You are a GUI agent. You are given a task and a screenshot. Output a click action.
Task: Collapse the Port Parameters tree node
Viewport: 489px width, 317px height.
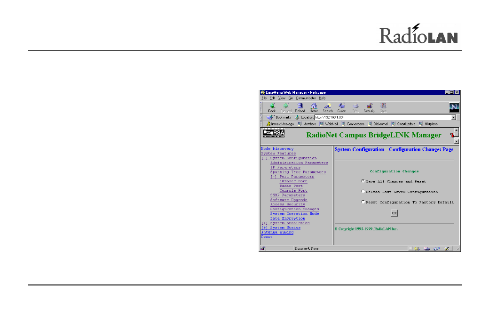pos(274,177)
